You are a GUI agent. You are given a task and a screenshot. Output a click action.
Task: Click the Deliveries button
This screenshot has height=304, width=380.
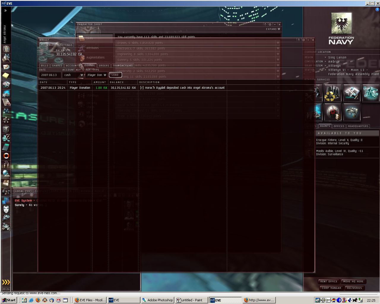pyautogui.click(x=354, y=288)
